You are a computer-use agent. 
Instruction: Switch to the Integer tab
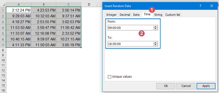[111, 15]
